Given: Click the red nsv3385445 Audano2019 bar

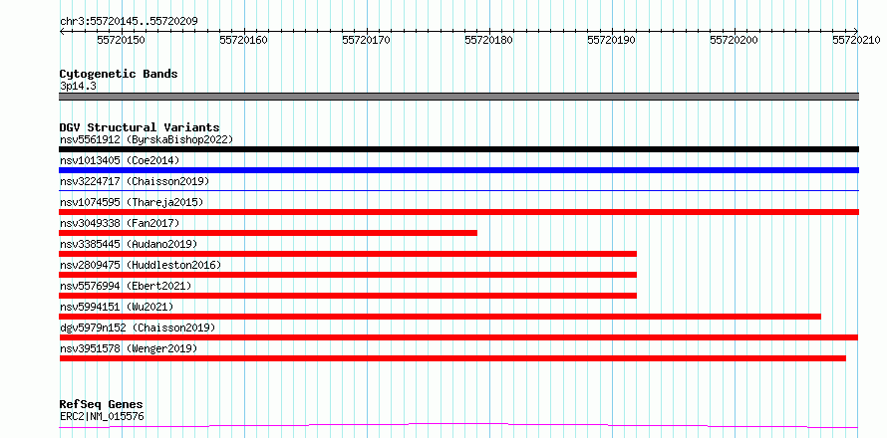Looking at the screenshot, I should coord(348,254).
